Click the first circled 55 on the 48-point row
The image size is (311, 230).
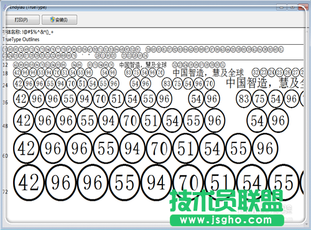[x=87, y=121]
